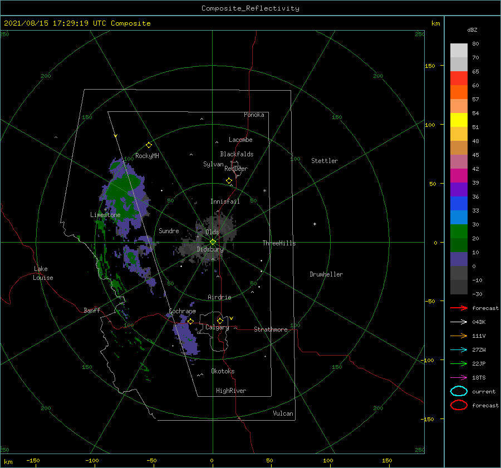Image resolution: width=501 pixels, height=468 pixels.
Task: Select the bright green 20-30 dBZ swatch
Action: (459, 231)
